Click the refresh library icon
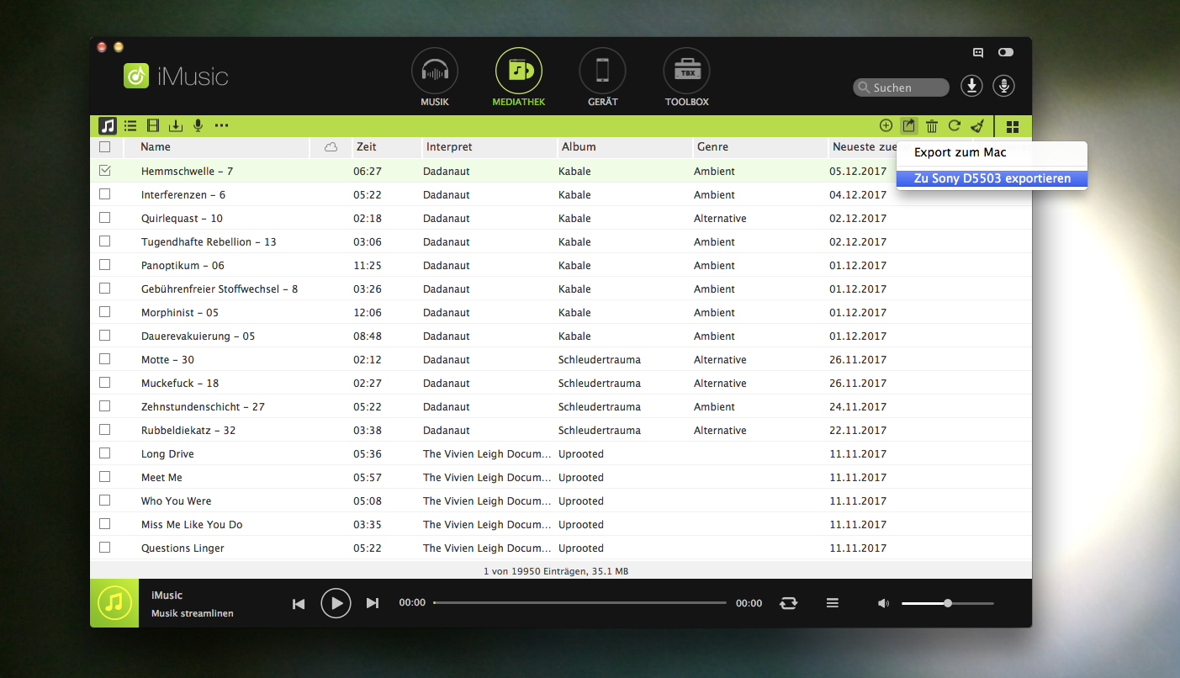The width and height of the screenshot is (1180, 678). pyautogui.click(x=955, y=126)
